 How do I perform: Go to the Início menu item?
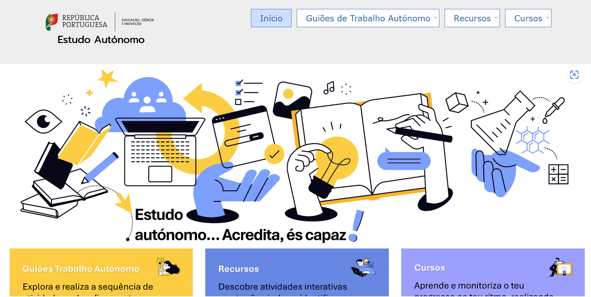[x=271, y=18]
